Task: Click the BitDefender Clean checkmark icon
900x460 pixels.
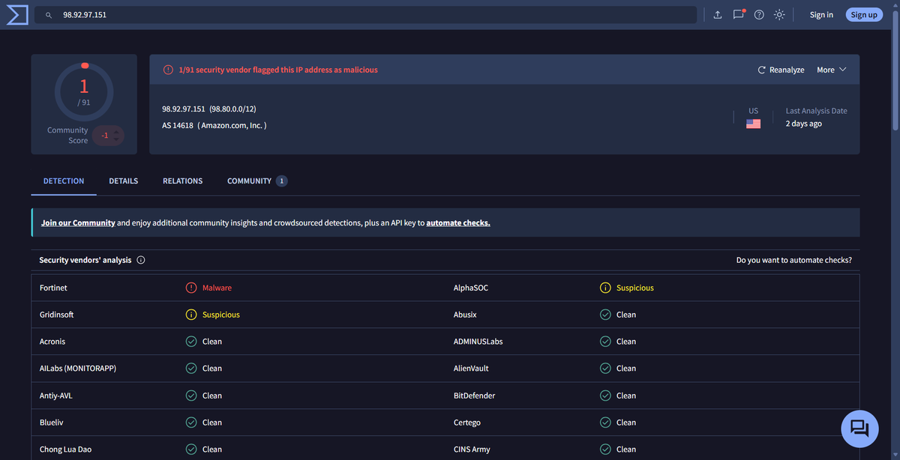Action: (605, 396)
